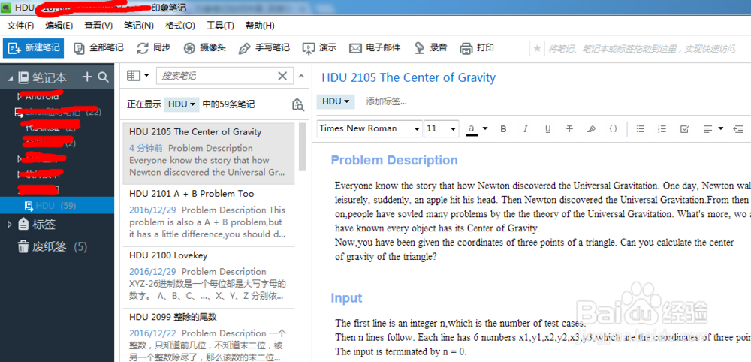Image resolution: width=751 pixels, height=362 pixels.
Task: Collapse the Notebooks (笔记本) section
Action: point(11,77)
